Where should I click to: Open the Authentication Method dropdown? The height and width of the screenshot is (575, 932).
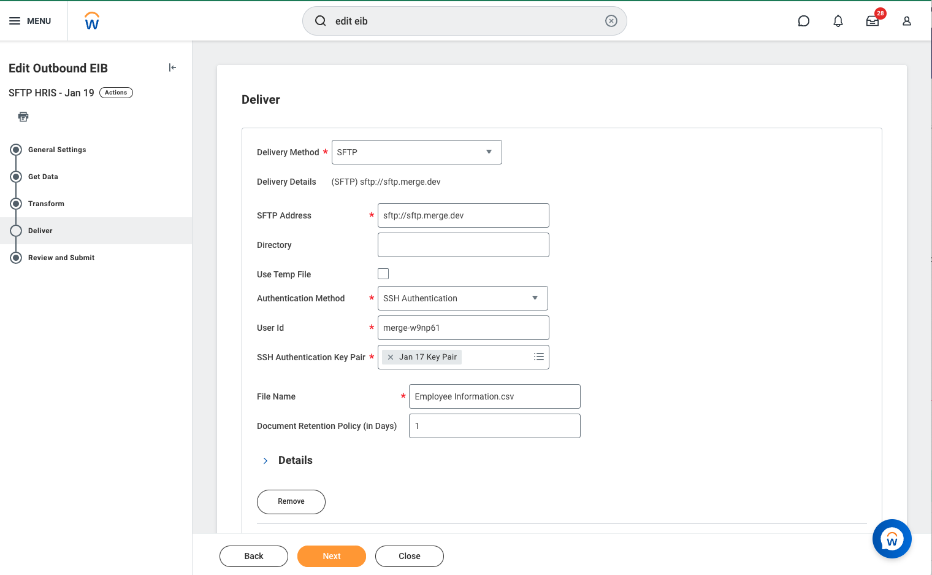click(462, 298)
